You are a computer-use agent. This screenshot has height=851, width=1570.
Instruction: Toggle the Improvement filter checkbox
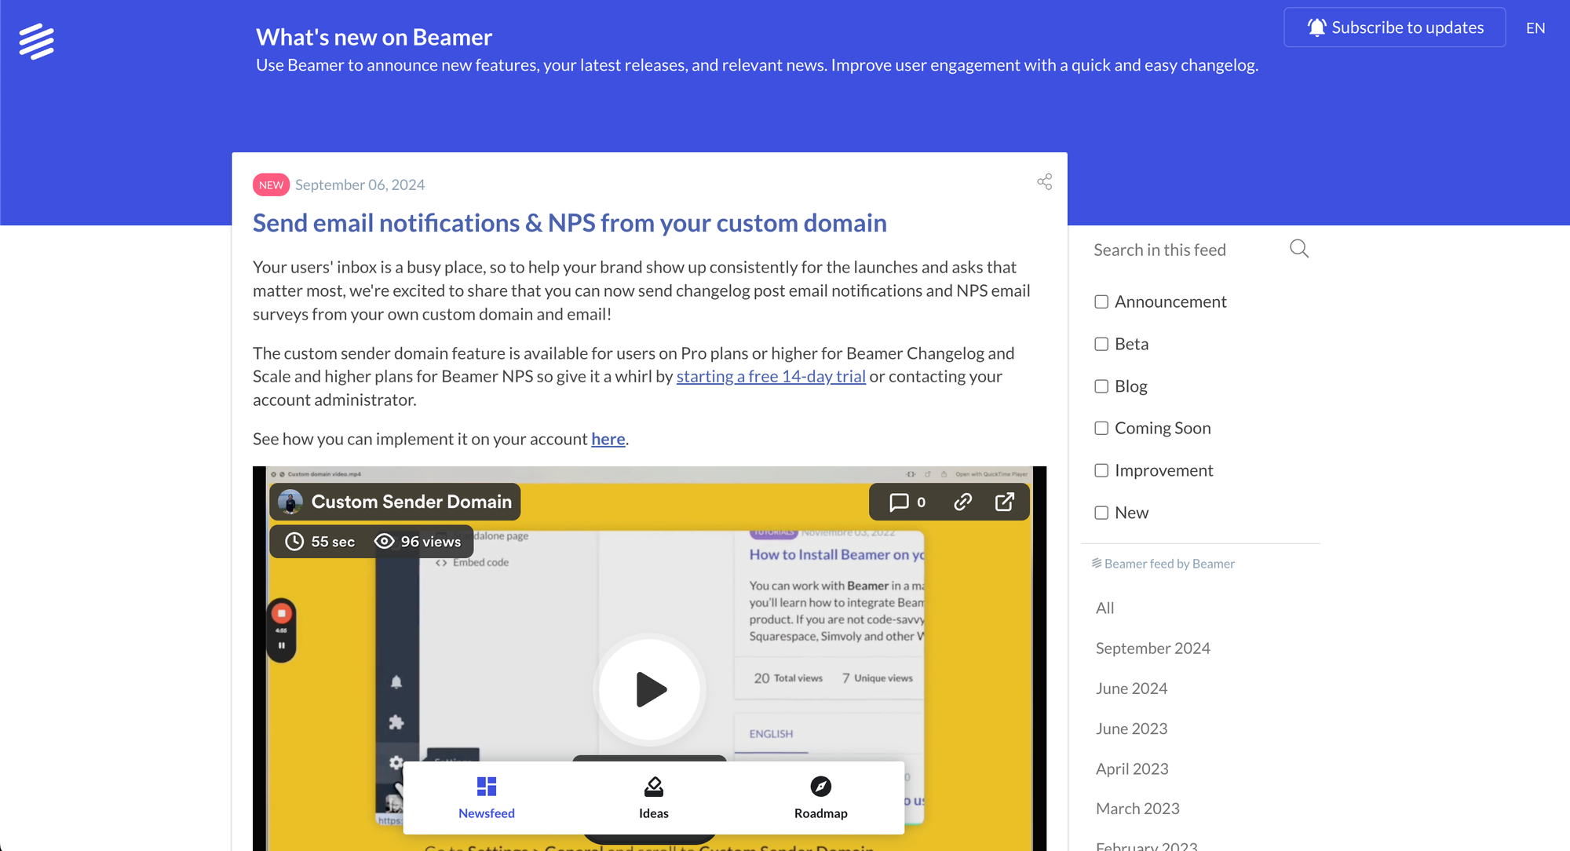pyautogui.click(x=1101, y=471)
